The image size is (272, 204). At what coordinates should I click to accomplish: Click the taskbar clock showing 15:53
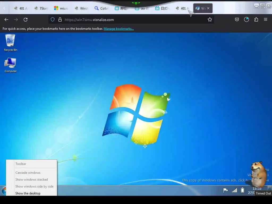coord(257,188)
